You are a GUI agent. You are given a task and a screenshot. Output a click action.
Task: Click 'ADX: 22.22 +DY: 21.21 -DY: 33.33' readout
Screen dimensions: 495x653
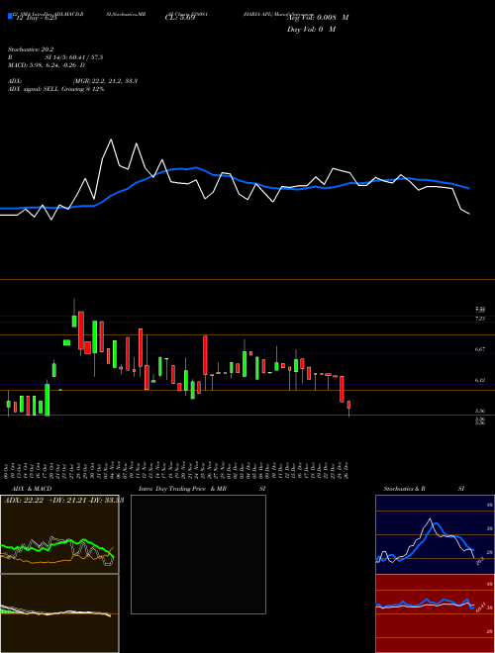tap(63, 501)
